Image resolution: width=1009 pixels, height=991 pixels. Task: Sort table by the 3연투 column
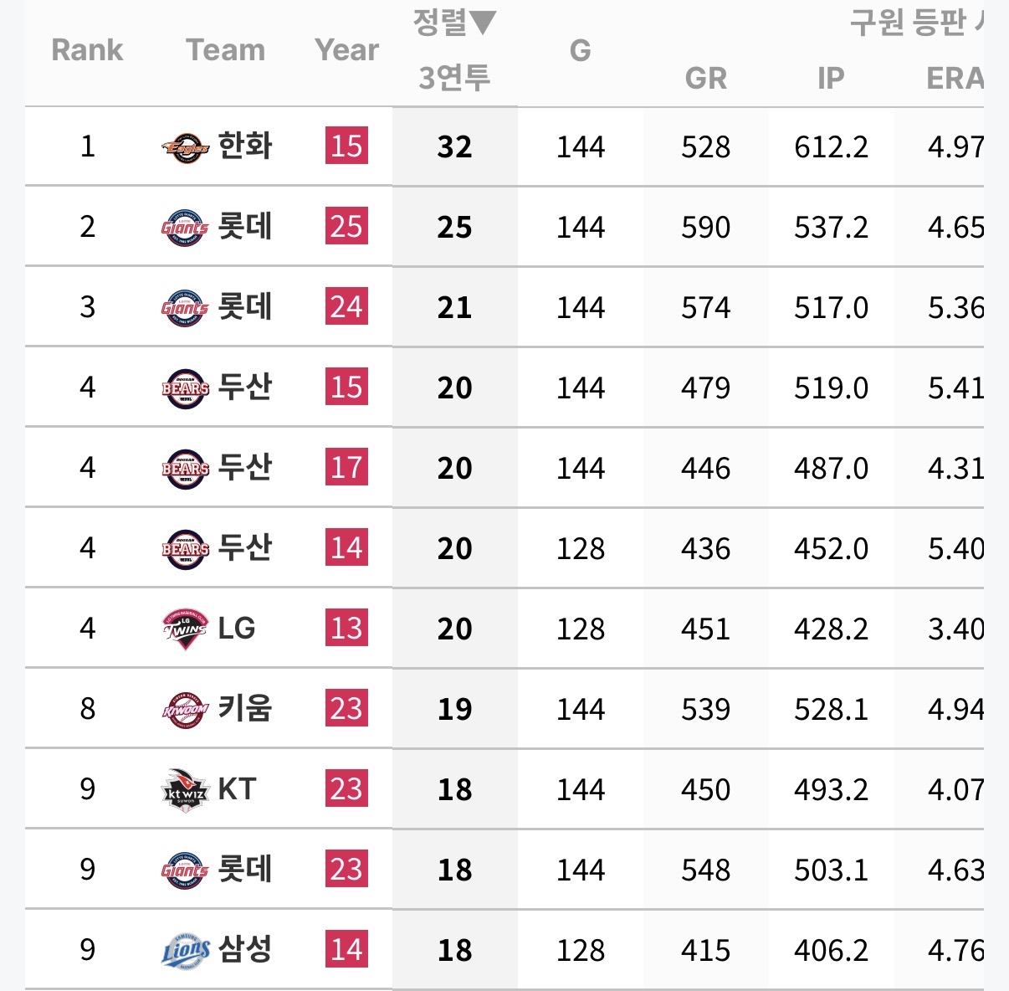(454, 78)
